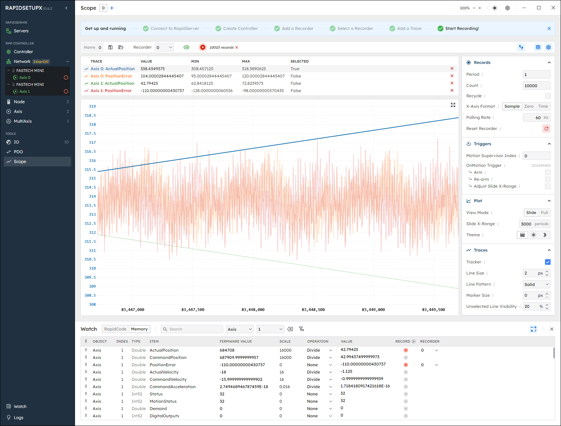Uncheck the Tracker checkbox
Image resolution: width=561 pixels, height=426 pixels.
(548, 262)
